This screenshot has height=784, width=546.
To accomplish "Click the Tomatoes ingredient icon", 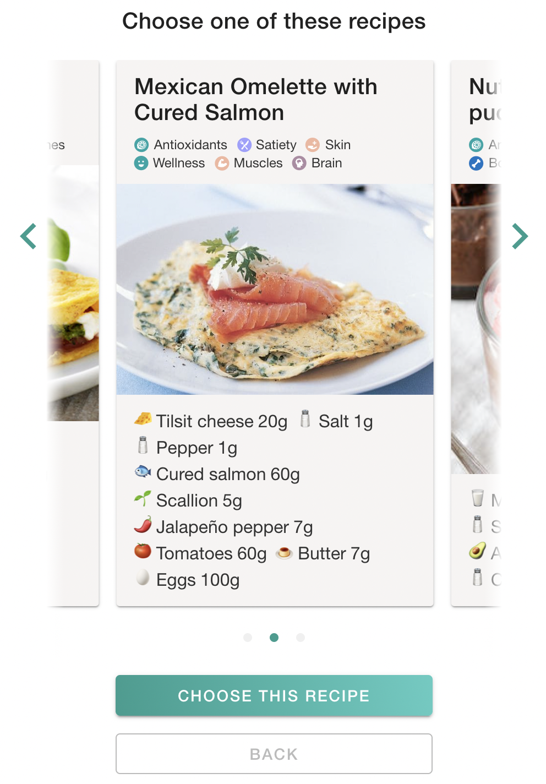I will click(143, 551).
